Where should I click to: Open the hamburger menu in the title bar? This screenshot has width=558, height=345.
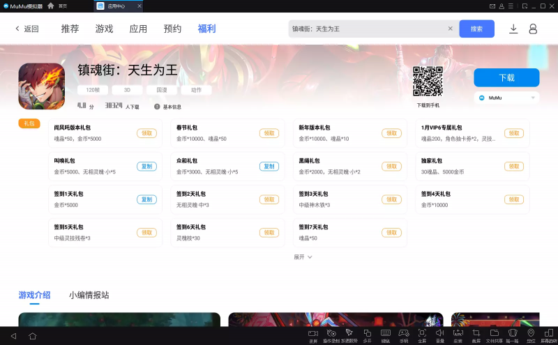point(511,6)
